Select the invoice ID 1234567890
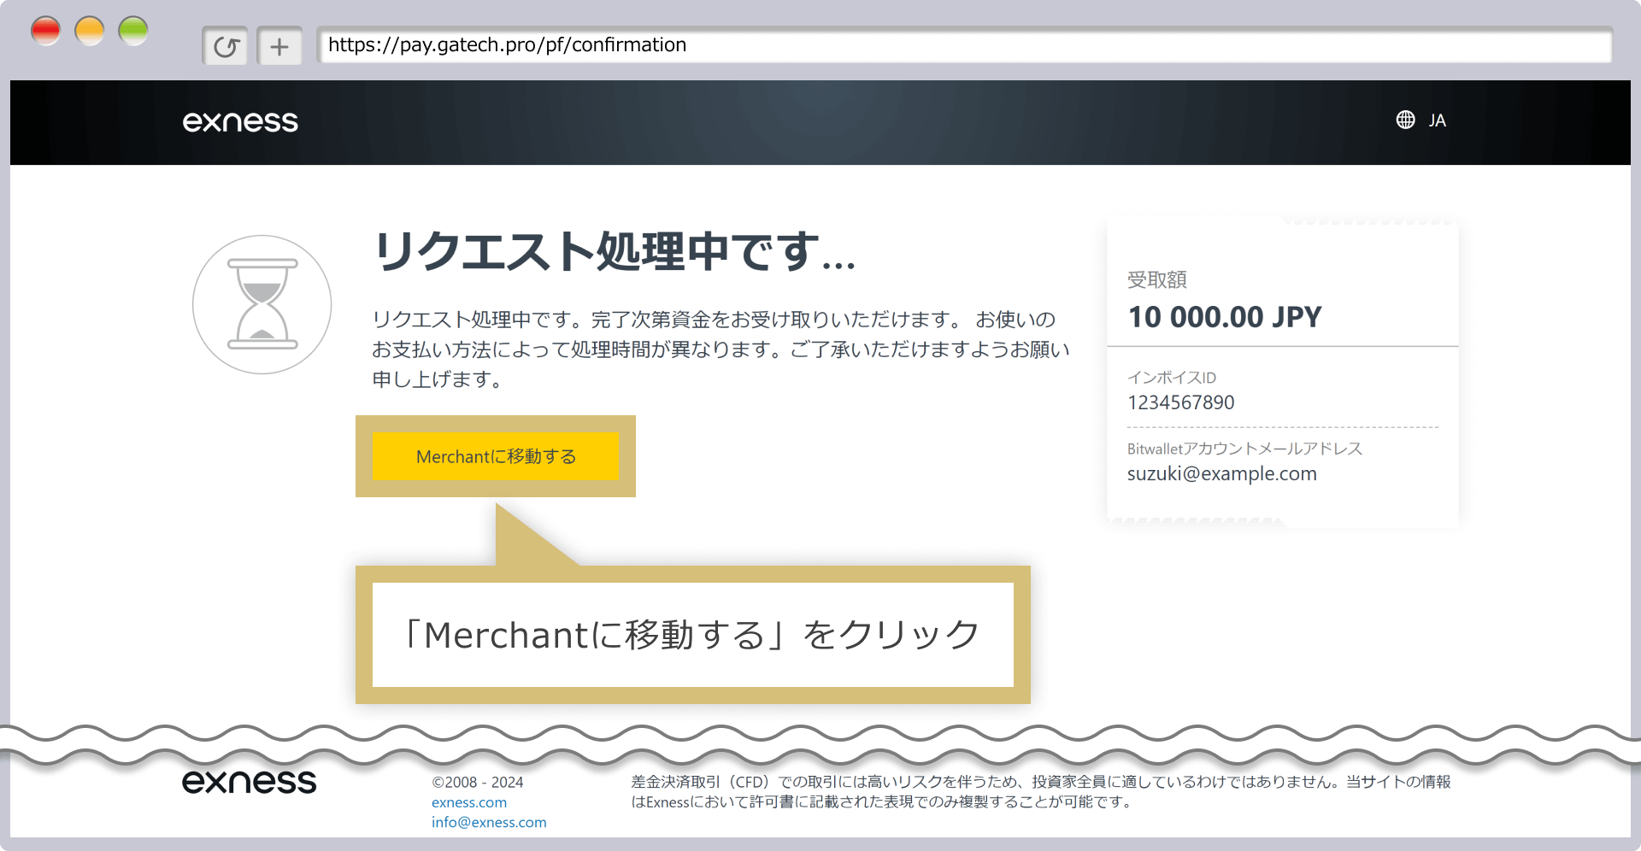Image resolution: width=1641 pixels, height=851 pixels. 1180,402
